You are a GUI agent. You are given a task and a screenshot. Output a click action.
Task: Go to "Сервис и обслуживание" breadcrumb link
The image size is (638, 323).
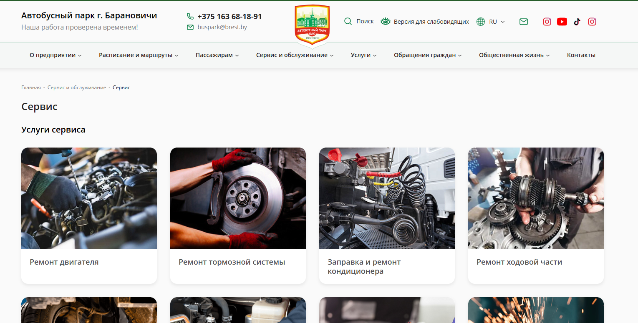(x=77, y=88)
